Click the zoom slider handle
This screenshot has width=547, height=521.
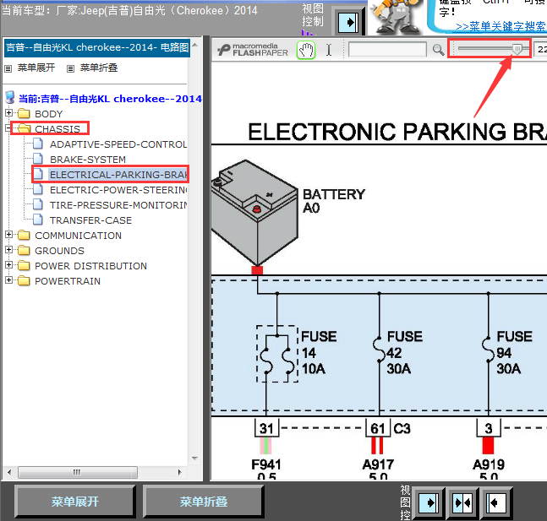coord(517,49)
